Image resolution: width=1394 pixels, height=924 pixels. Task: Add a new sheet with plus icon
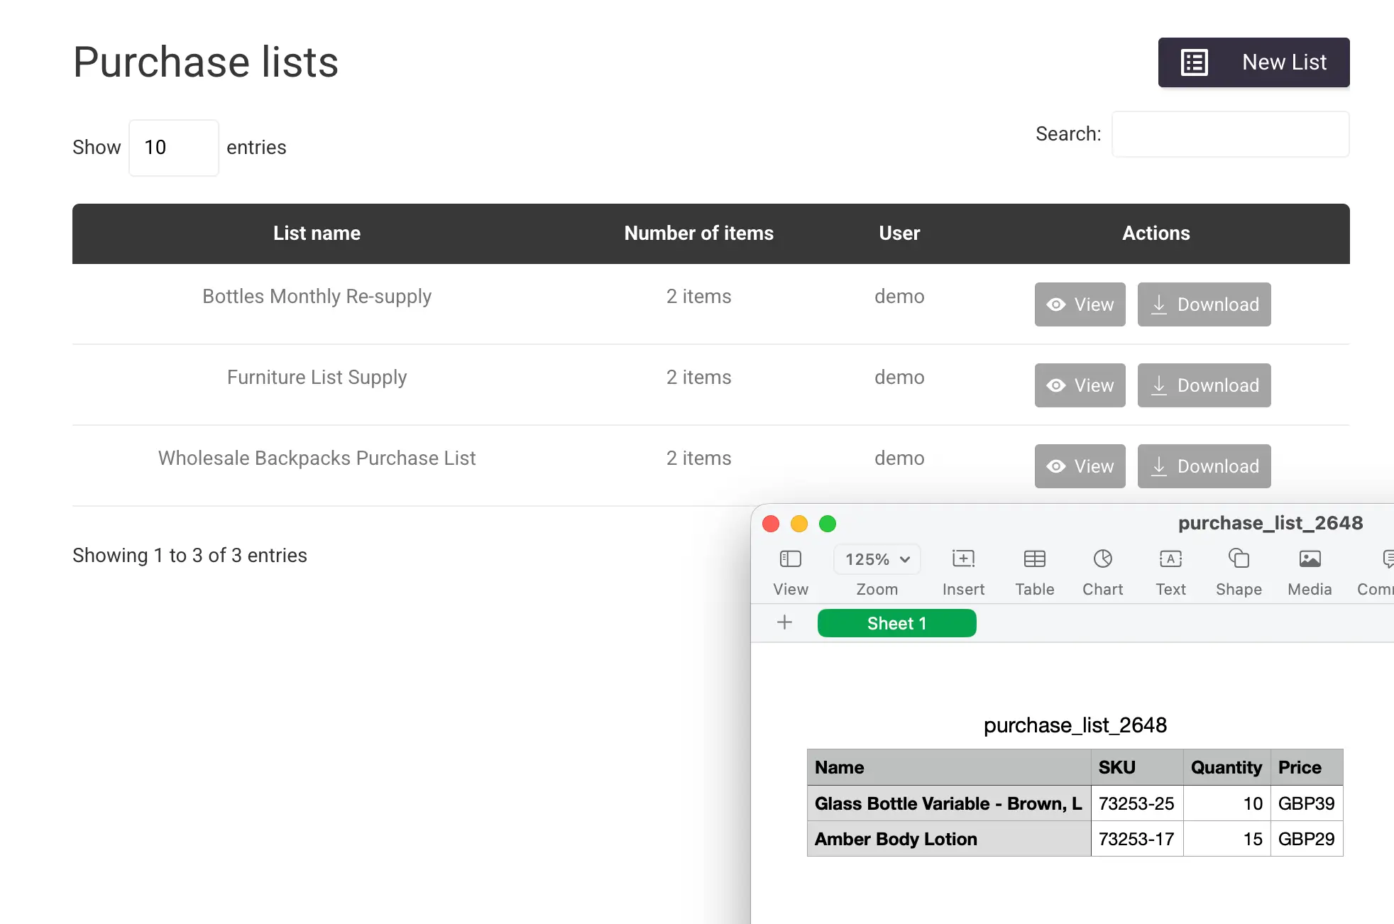tap(784, 622)
